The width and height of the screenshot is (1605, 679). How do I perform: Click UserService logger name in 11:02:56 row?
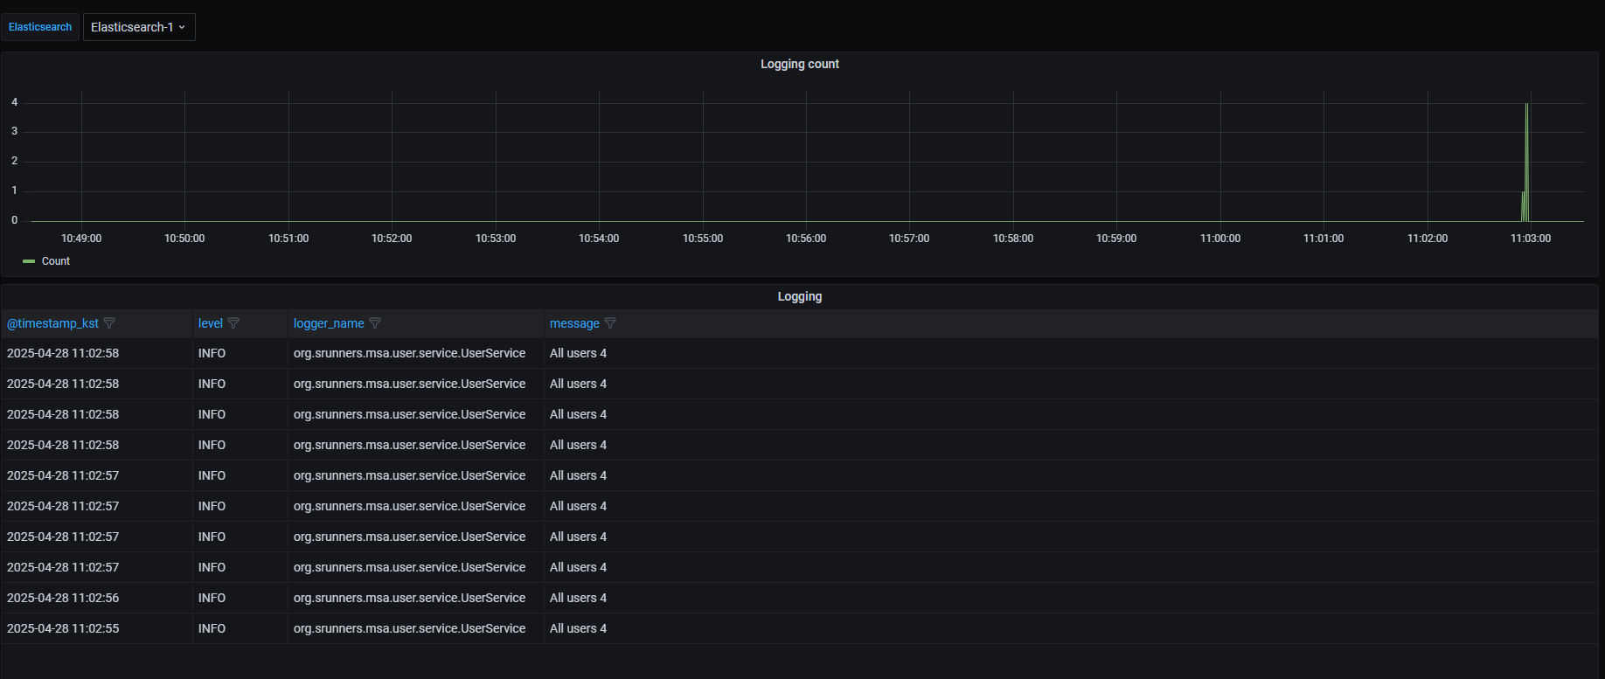tap(410, 598)
